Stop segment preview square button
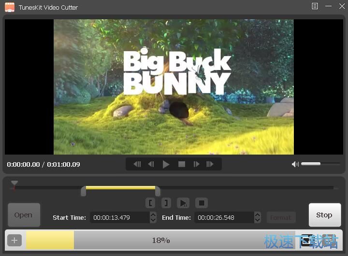 coord(202,203)
